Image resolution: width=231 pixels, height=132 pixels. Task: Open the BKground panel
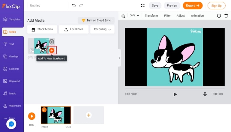[12, 81]
